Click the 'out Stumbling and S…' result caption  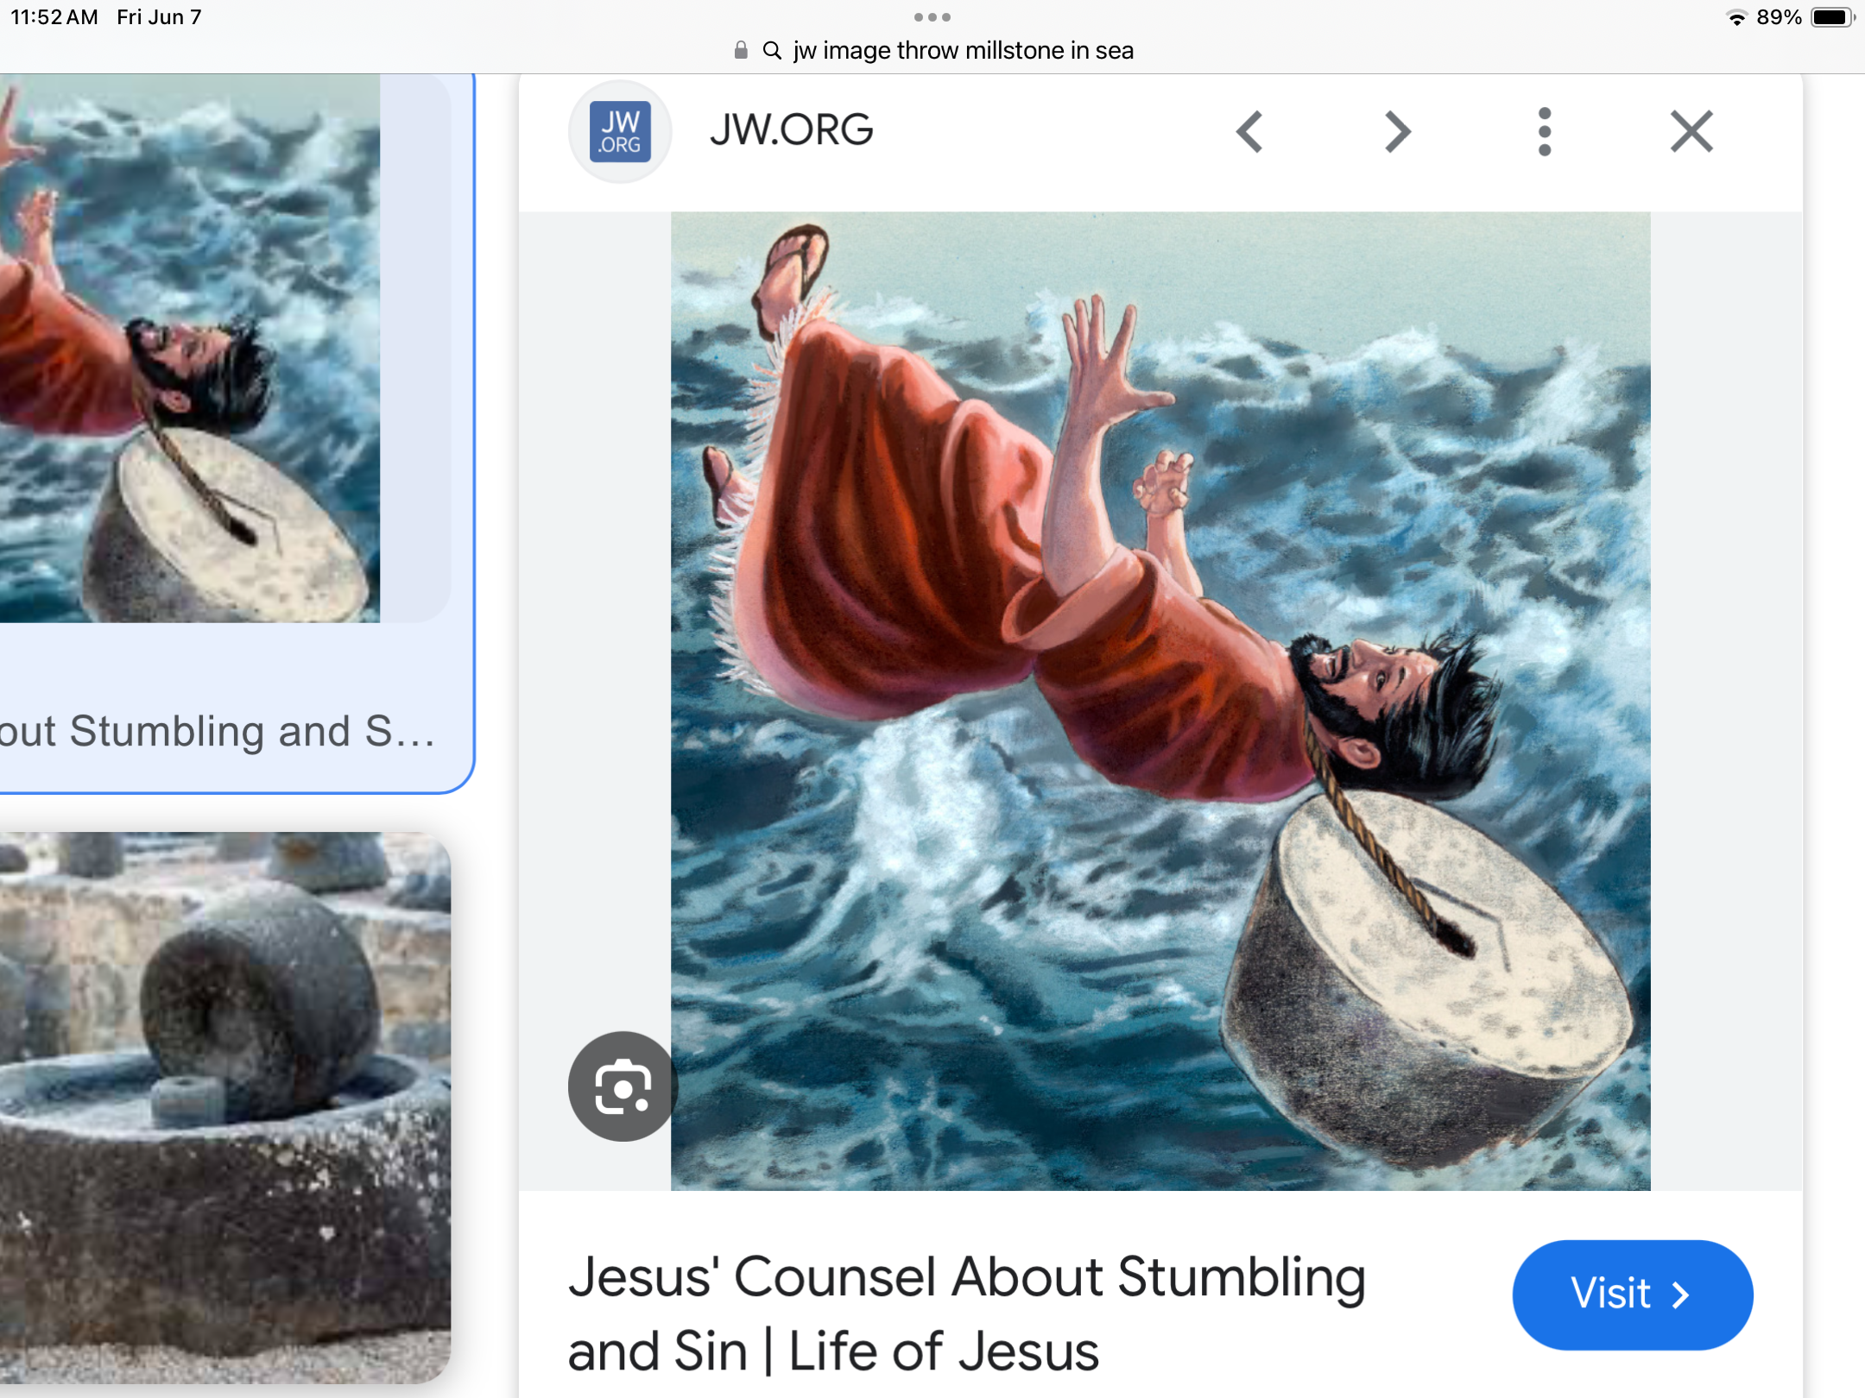coord(218,732)
